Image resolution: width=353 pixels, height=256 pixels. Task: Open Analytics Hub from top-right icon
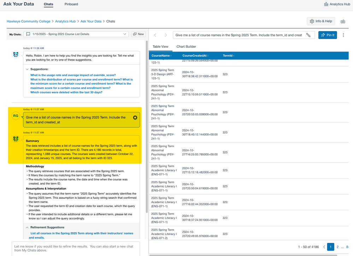click(x=337, y=4)
